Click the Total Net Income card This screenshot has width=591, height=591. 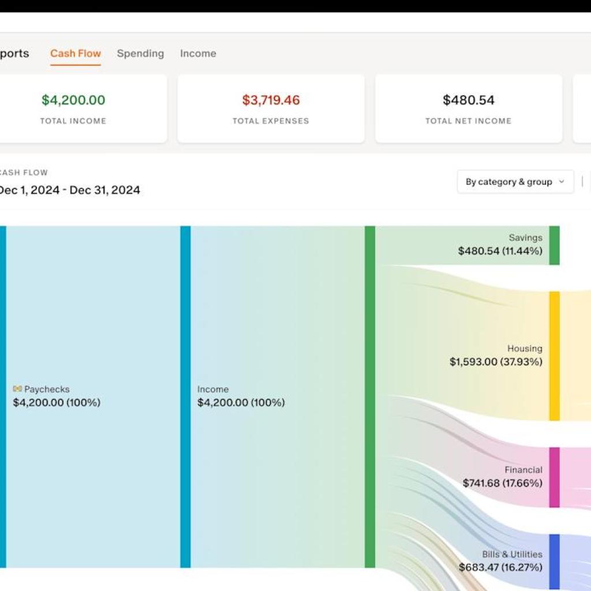click(468, 109)
